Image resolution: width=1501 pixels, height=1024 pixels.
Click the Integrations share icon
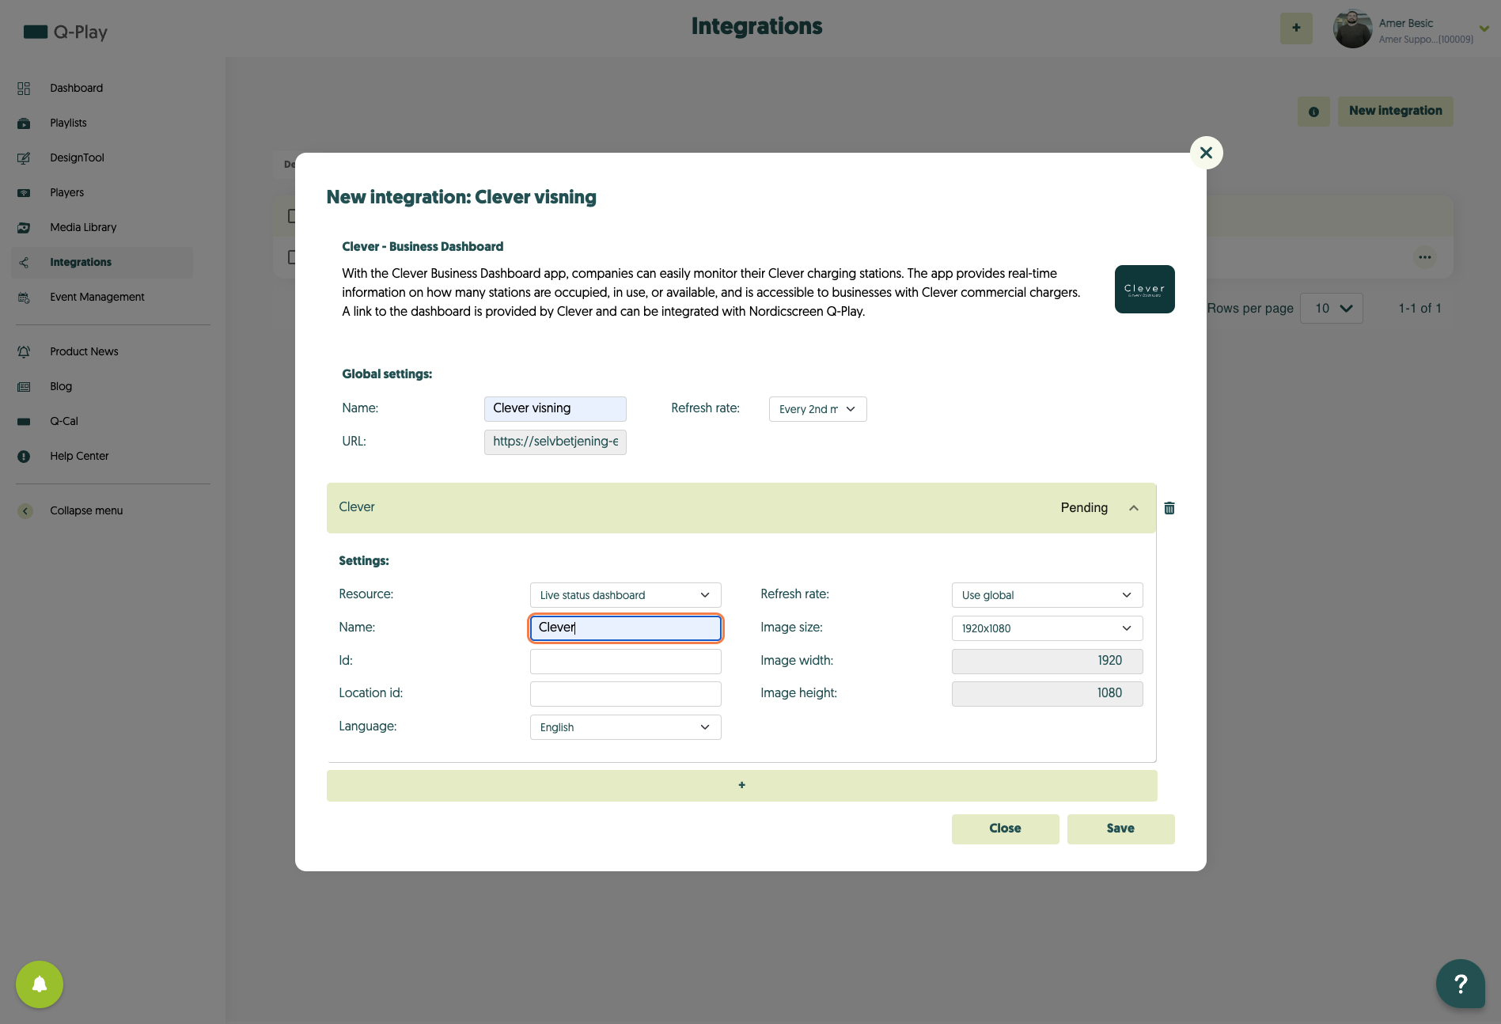point(24,263)
